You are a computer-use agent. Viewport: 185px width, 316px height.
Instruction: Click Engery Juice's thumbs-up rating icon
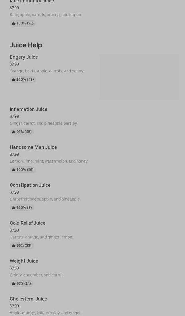14,80
